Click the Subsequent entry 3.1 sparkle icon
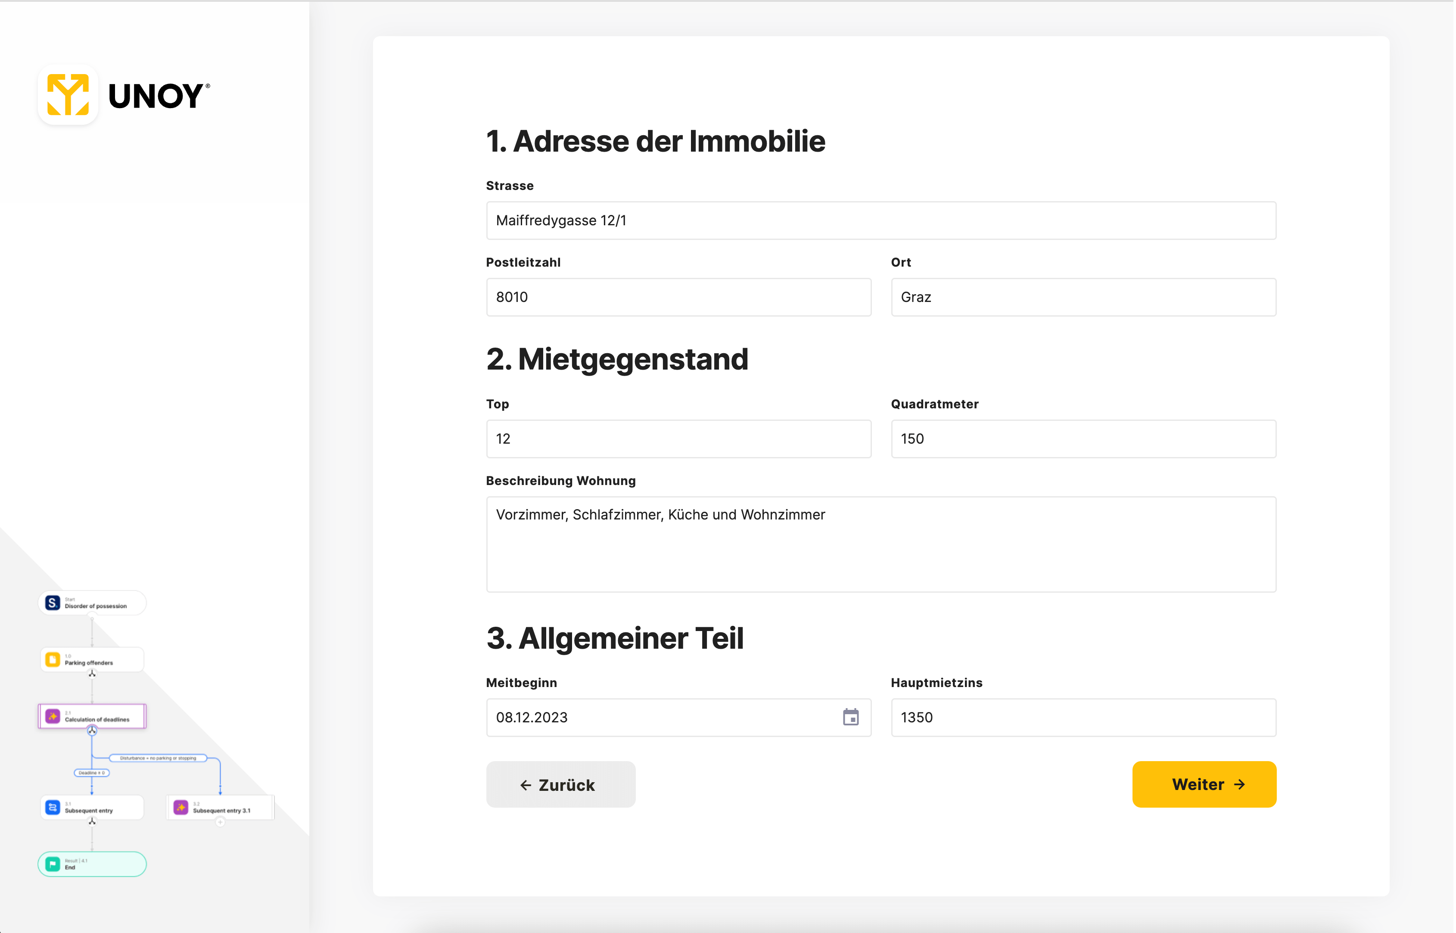1456x933 pixels. coord(180,808)
